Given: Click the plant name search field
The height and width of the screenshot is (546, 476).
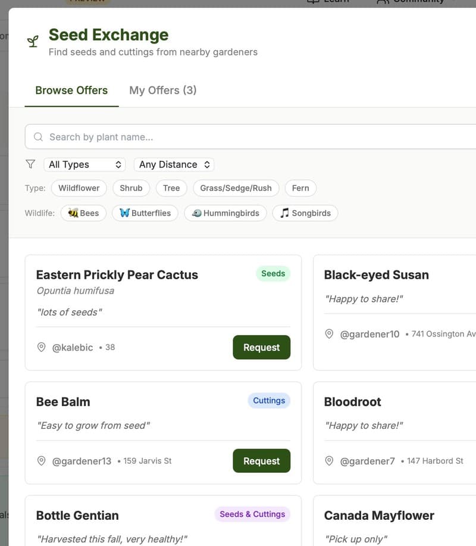Looking at the screenshot, I should pos(178,136).
